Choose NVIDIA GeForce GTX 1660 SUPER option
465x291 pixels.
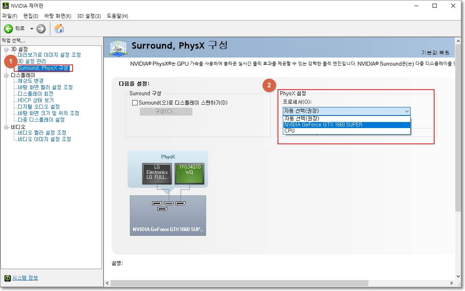pyautogui.click(x=347, y=124)
